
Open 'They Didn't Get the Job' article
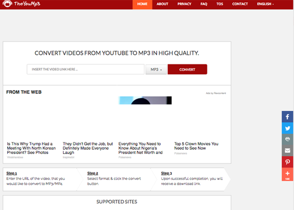click(88, 148)
